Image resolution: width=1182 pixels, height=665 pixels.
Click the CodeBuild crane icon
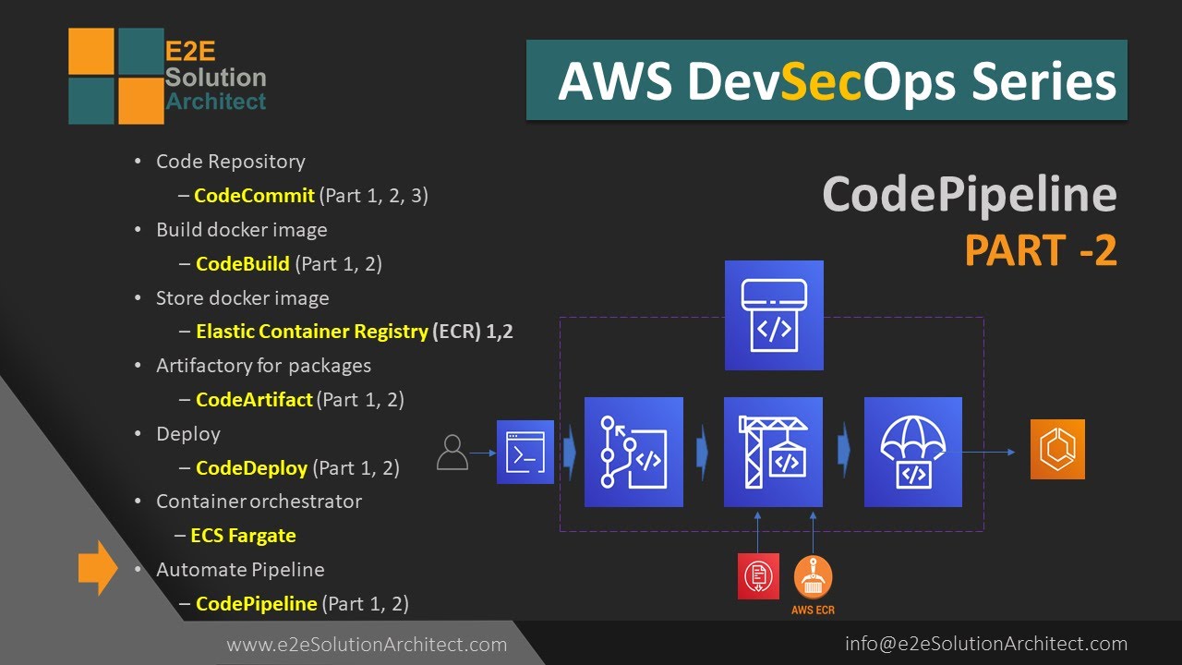[x=773, y=453]
